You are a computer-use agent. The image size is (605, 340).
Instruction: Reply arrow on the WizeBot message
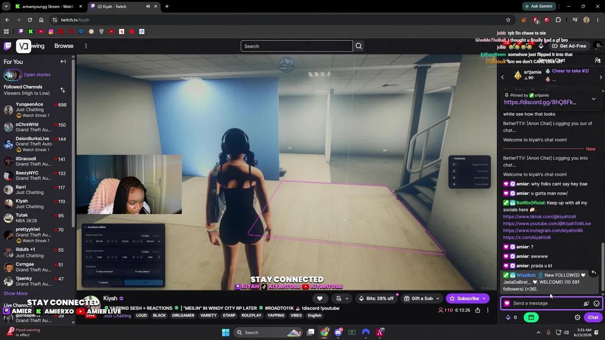pos(594,273)
